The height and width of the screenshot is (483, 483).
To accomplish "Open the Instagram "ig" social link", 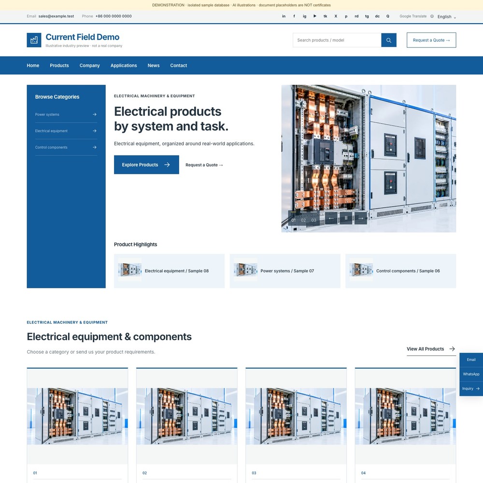I will click(x=304, y=16).
